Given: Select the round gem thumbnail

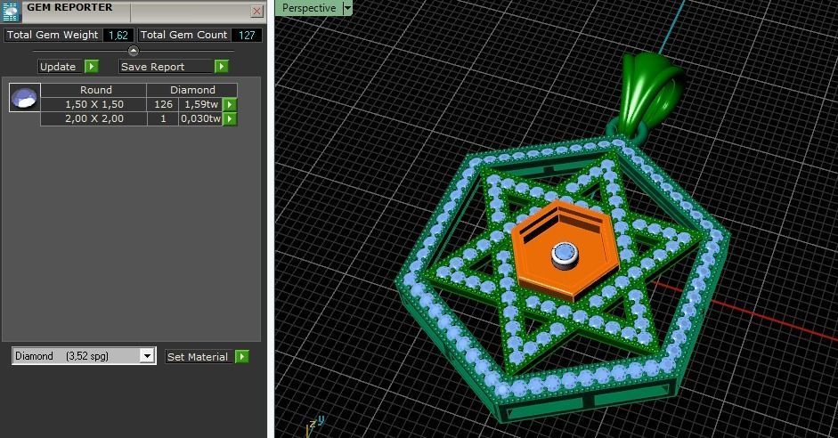Looking at the screenshot, I should pos(25,97).
